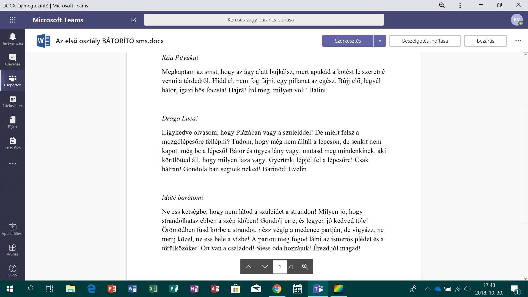Open the taskbar clock and date

click(x=489, y=289)
